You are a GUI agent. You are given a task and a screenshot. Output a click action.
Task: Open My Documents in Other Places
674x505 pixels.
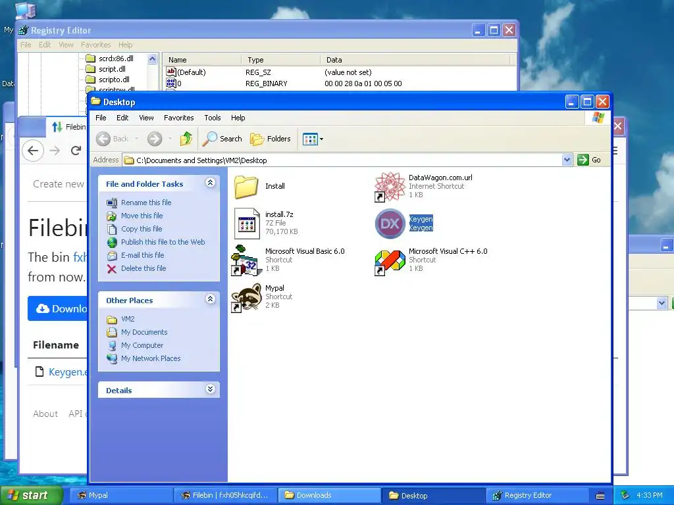click(x=144, y=332)
